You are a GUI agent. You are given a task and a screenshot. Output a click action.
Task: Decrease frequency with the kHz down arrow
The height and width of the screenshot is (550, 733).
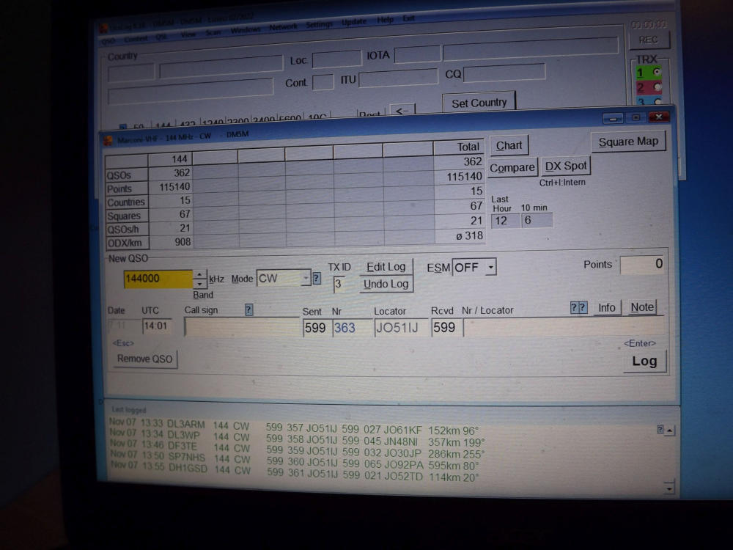click(x=199, y=284)
